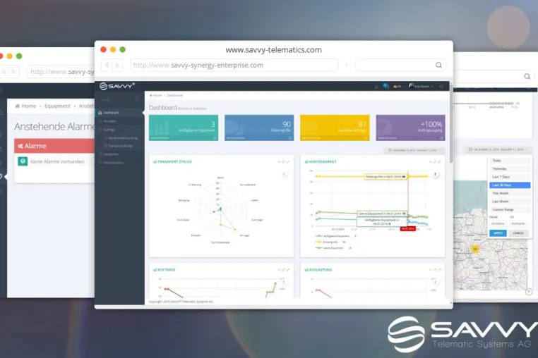Viewport: 538px width, 358px height.
Task: Open the Auftragszugang purple card
Action: [411, 128]
